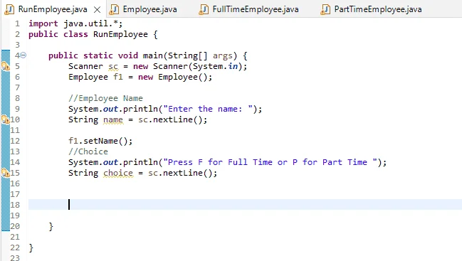Select the RunEmployee.java tab
Viewport: 462px width, 261px height.
click(53, 9)
